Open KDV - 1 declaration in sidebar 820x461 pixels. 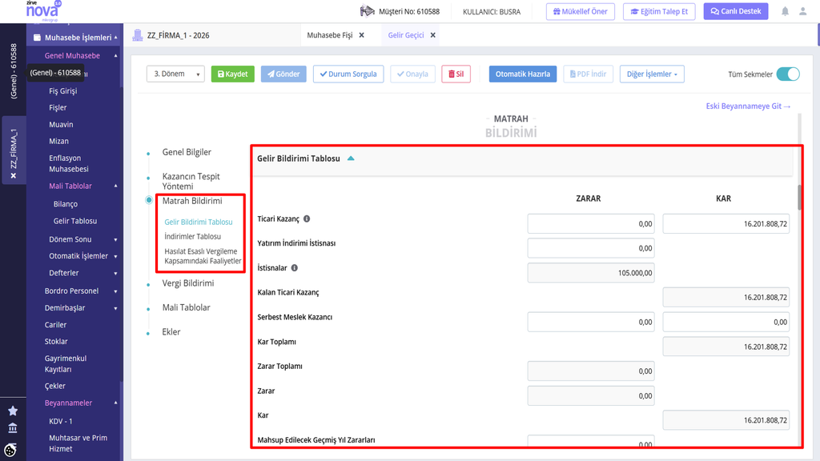[x=61, y=421]
